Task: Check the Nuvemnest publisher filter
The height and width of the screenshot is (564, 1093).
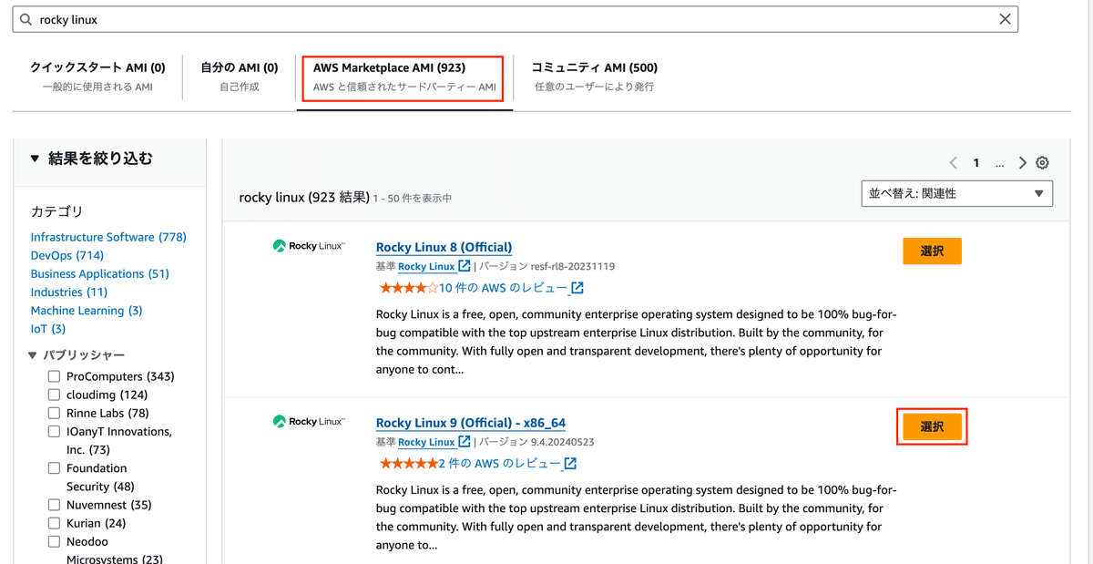Action: click(54, 505)
